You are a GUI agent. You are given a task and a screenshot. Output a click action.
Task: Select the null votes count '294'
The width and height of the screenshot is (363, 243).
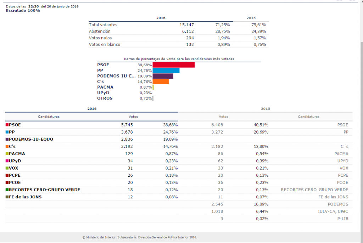click(x=190, y=38)
